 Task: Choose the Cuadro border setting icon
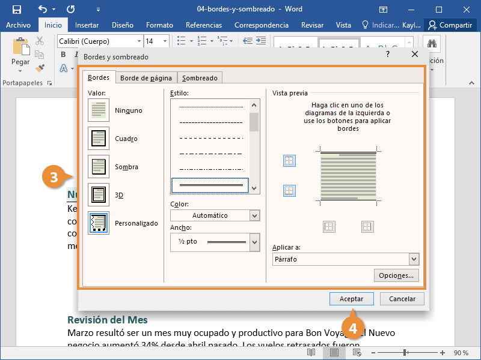click(x=99, y=139)
